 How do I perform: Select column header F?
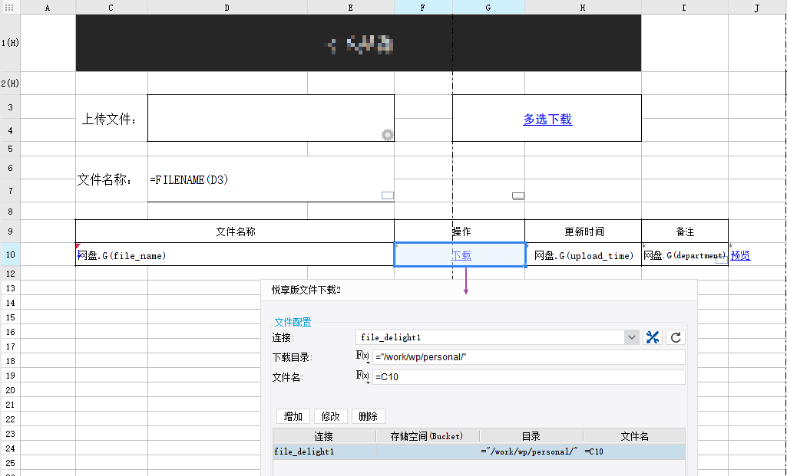click(423, 8)
